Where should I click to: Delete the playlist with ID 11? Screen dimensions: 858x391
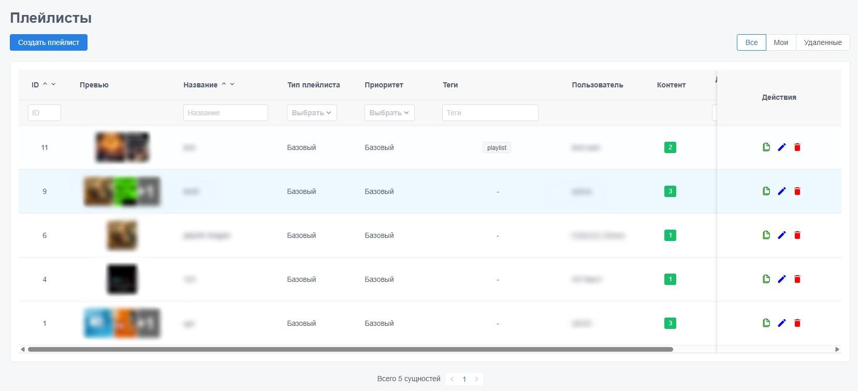click(x=797, y=147)
